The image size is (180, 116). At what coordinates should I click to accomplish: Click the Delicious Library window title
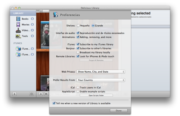[90, 8]
